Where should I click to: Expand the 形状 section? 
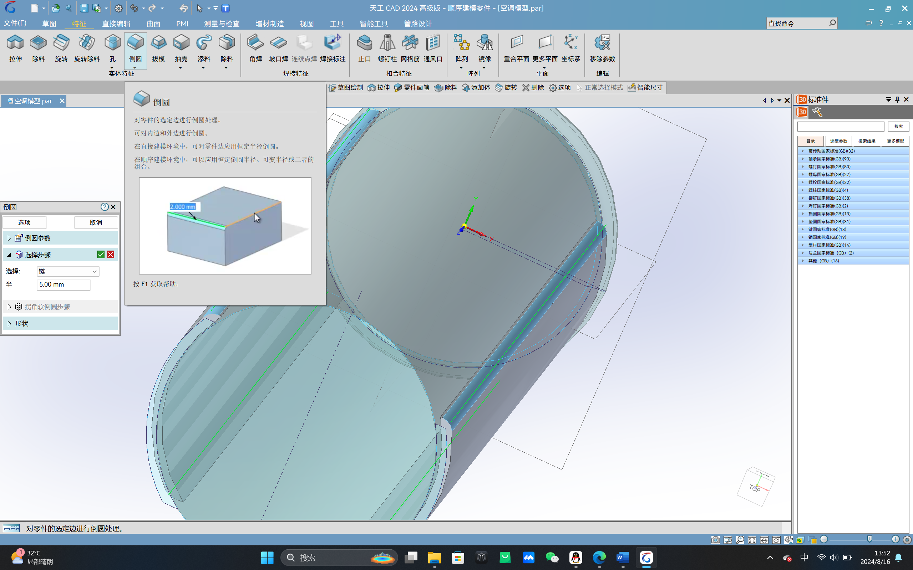(9, 323)
